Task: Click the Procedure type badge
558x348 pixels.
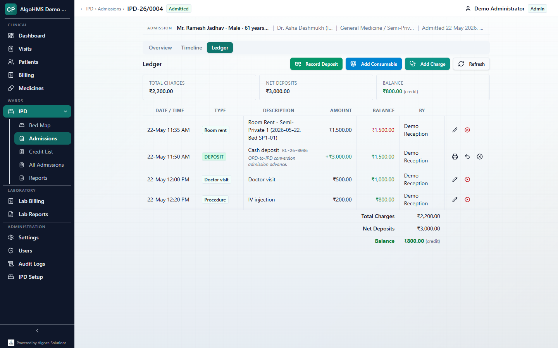Action: (215, 200)
